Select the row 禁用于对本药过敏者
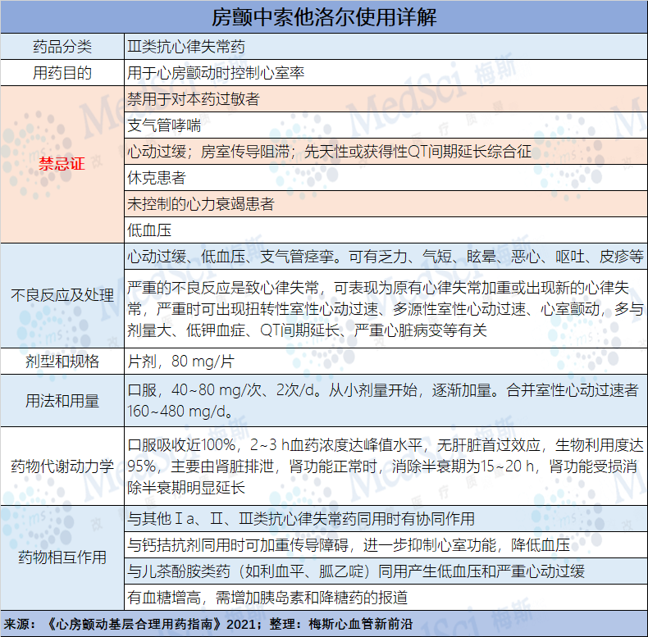This screenshot has width=648, height=637. coord(386,99)
